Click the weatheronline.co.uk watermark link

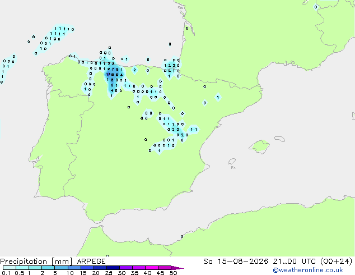pos(308,270)
